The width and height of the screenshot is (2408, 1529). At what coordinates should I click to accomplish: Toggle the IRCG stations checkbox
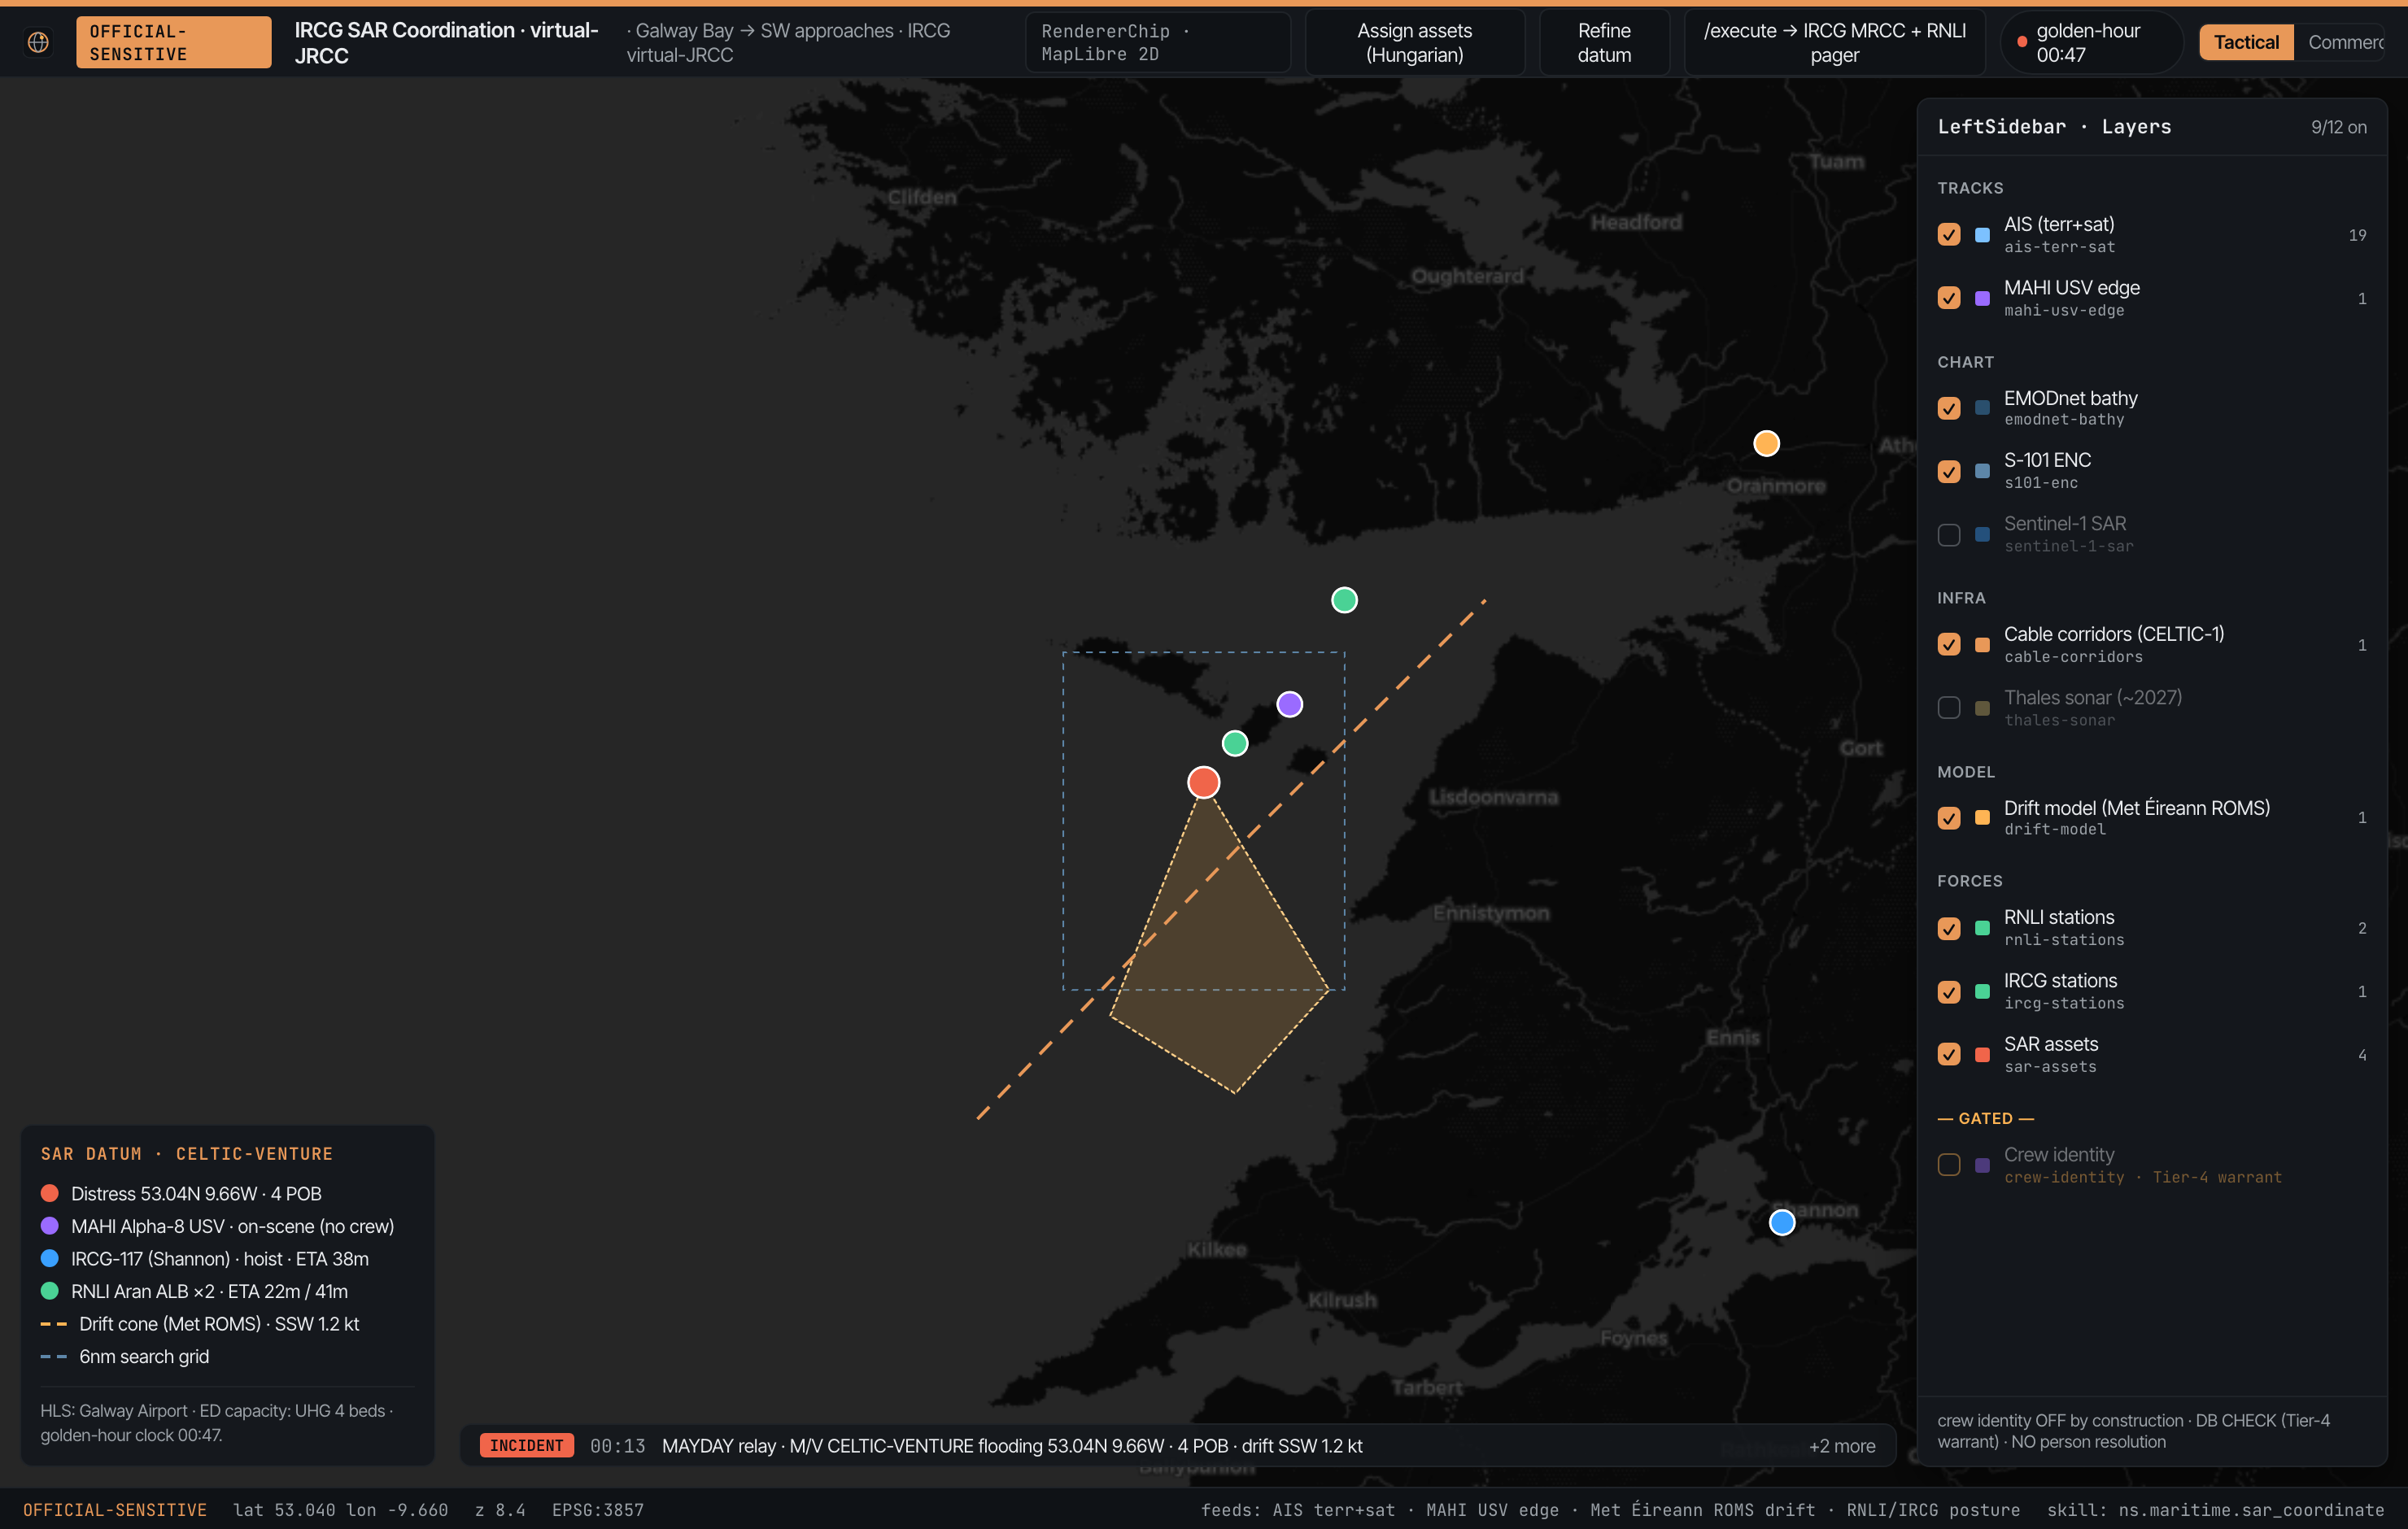point(1948,992)
